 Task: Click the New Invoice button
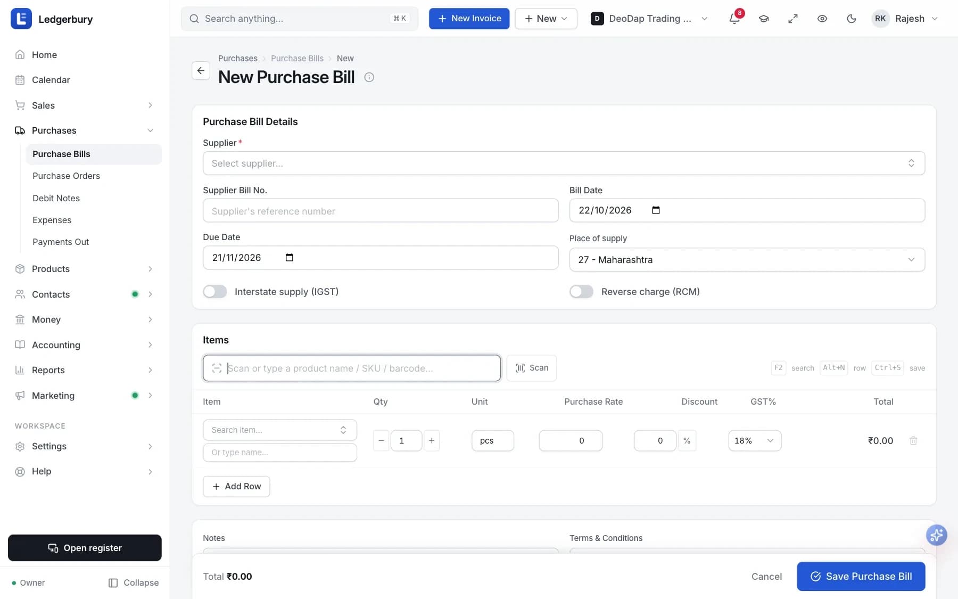click(469, 19)
